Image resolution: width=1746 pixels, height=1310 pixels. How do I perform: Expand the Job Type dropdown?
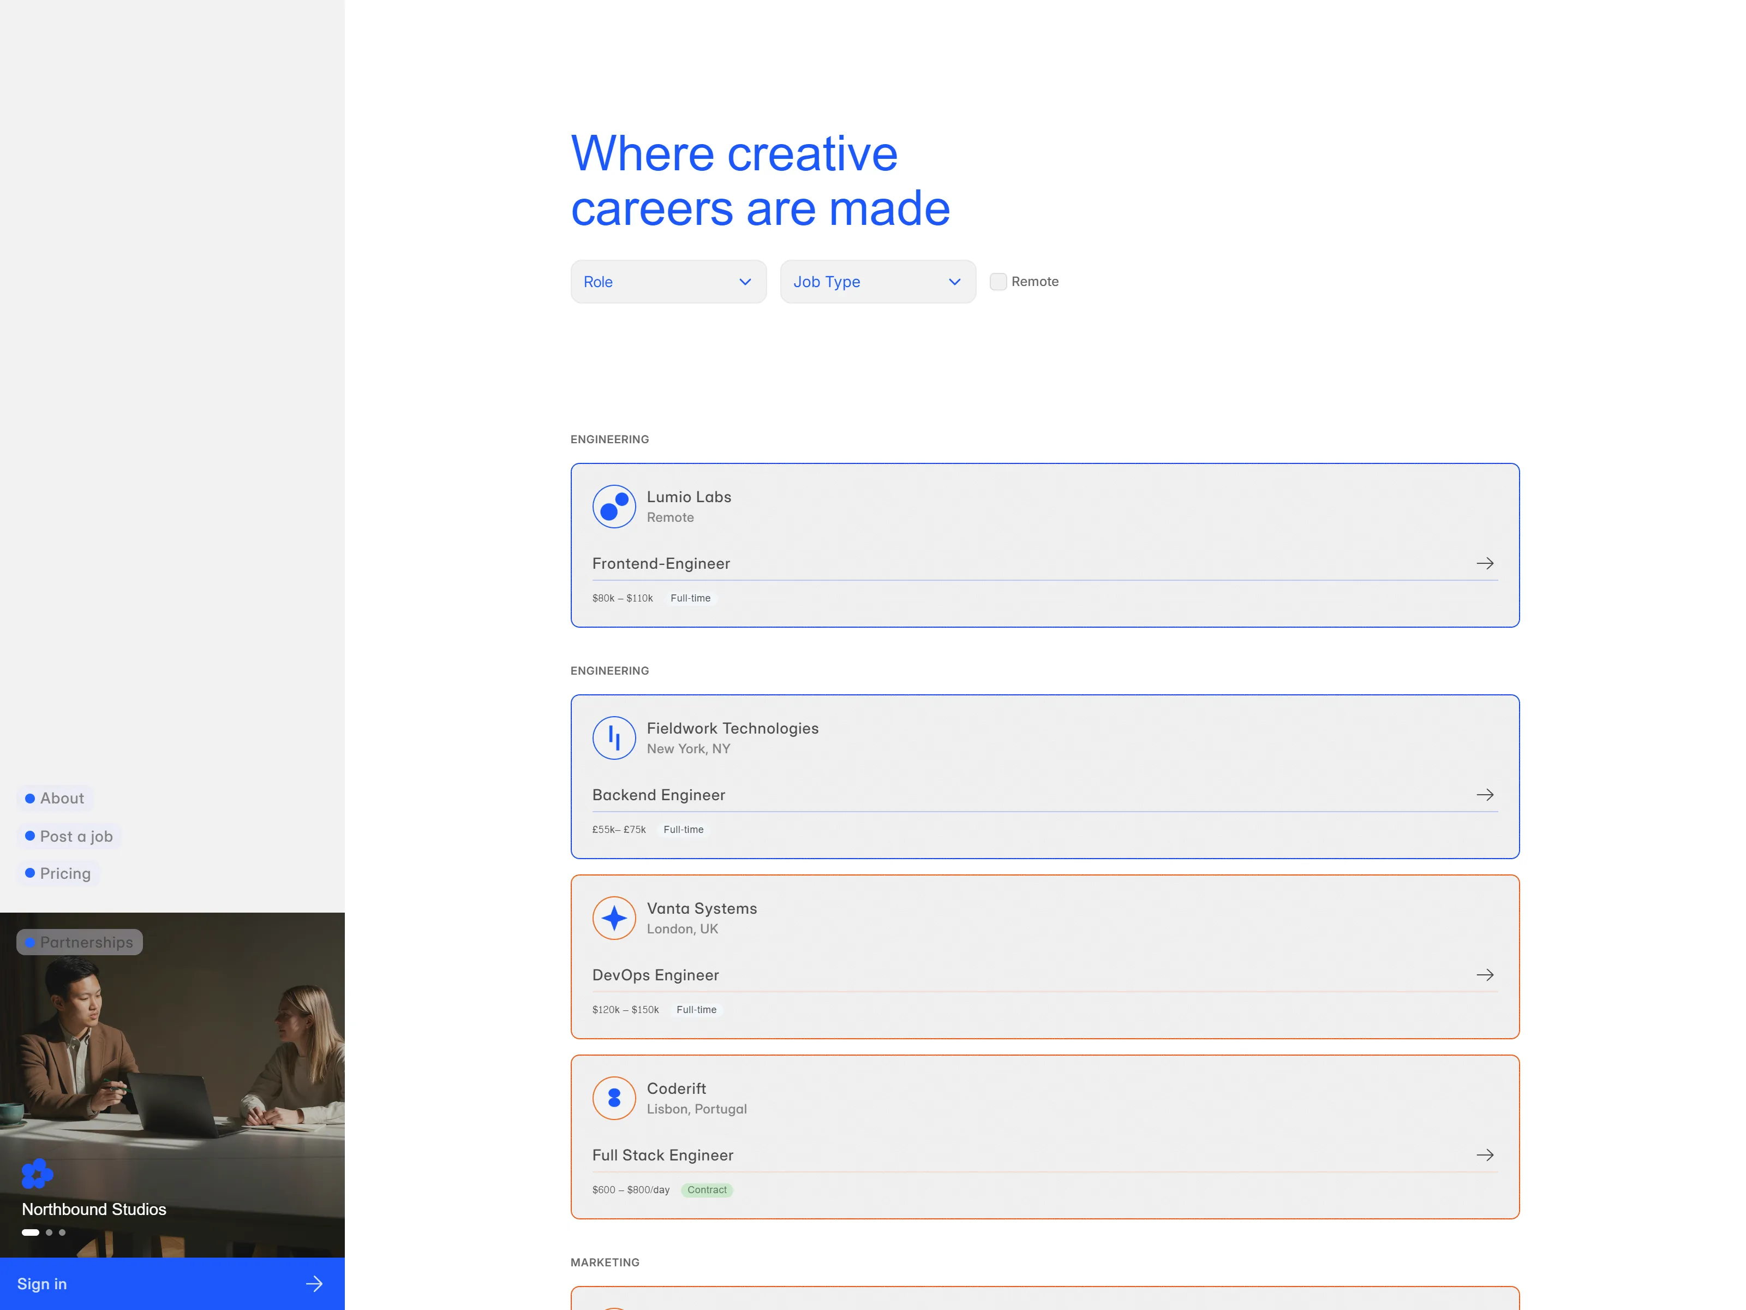(878, 282)
